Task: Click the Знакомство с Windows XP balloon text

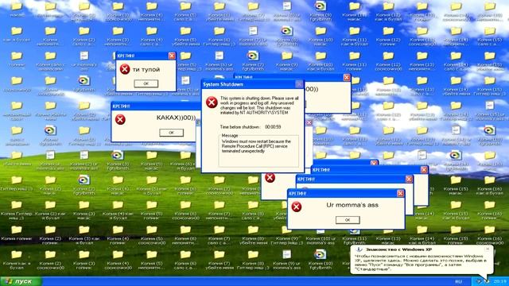Action: [x=421, y=263]
